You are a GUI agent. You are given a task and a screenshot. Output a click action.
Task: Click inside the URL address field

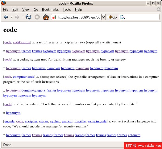click(x=78, y=17)
